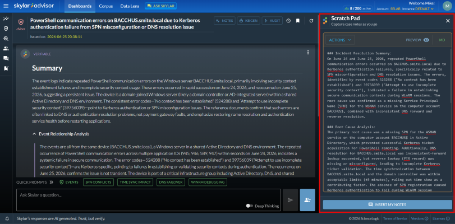Refresh the advisory page
Image resolution: width=455 pixels, height=224 pixels.
[311, 21]
